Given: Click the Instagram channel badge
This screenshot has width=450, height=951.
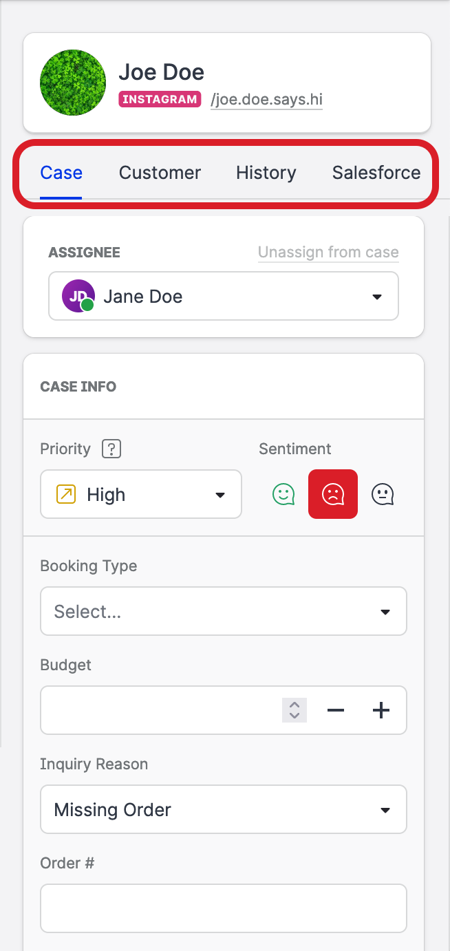Looking at the screenshot, I should (160, 99).
